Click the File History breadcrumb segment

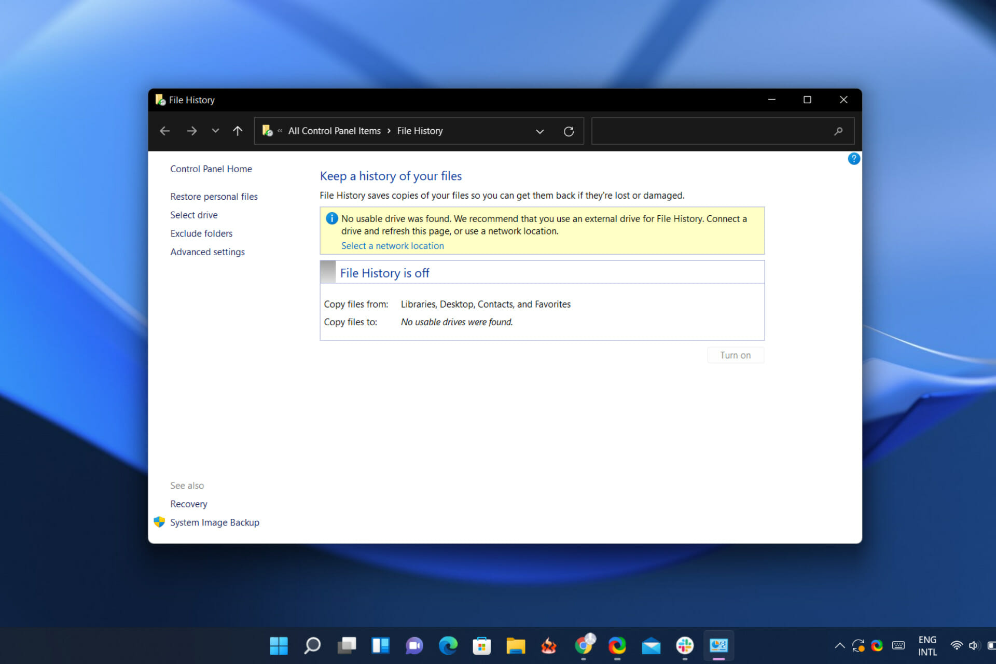[420, 131]
